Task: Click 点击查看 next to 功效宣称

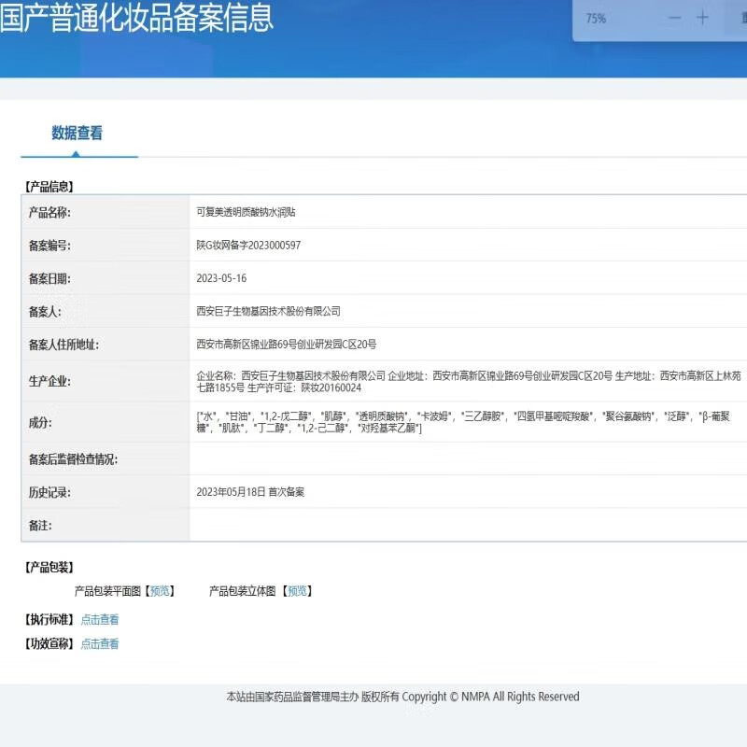Action: 100,643
